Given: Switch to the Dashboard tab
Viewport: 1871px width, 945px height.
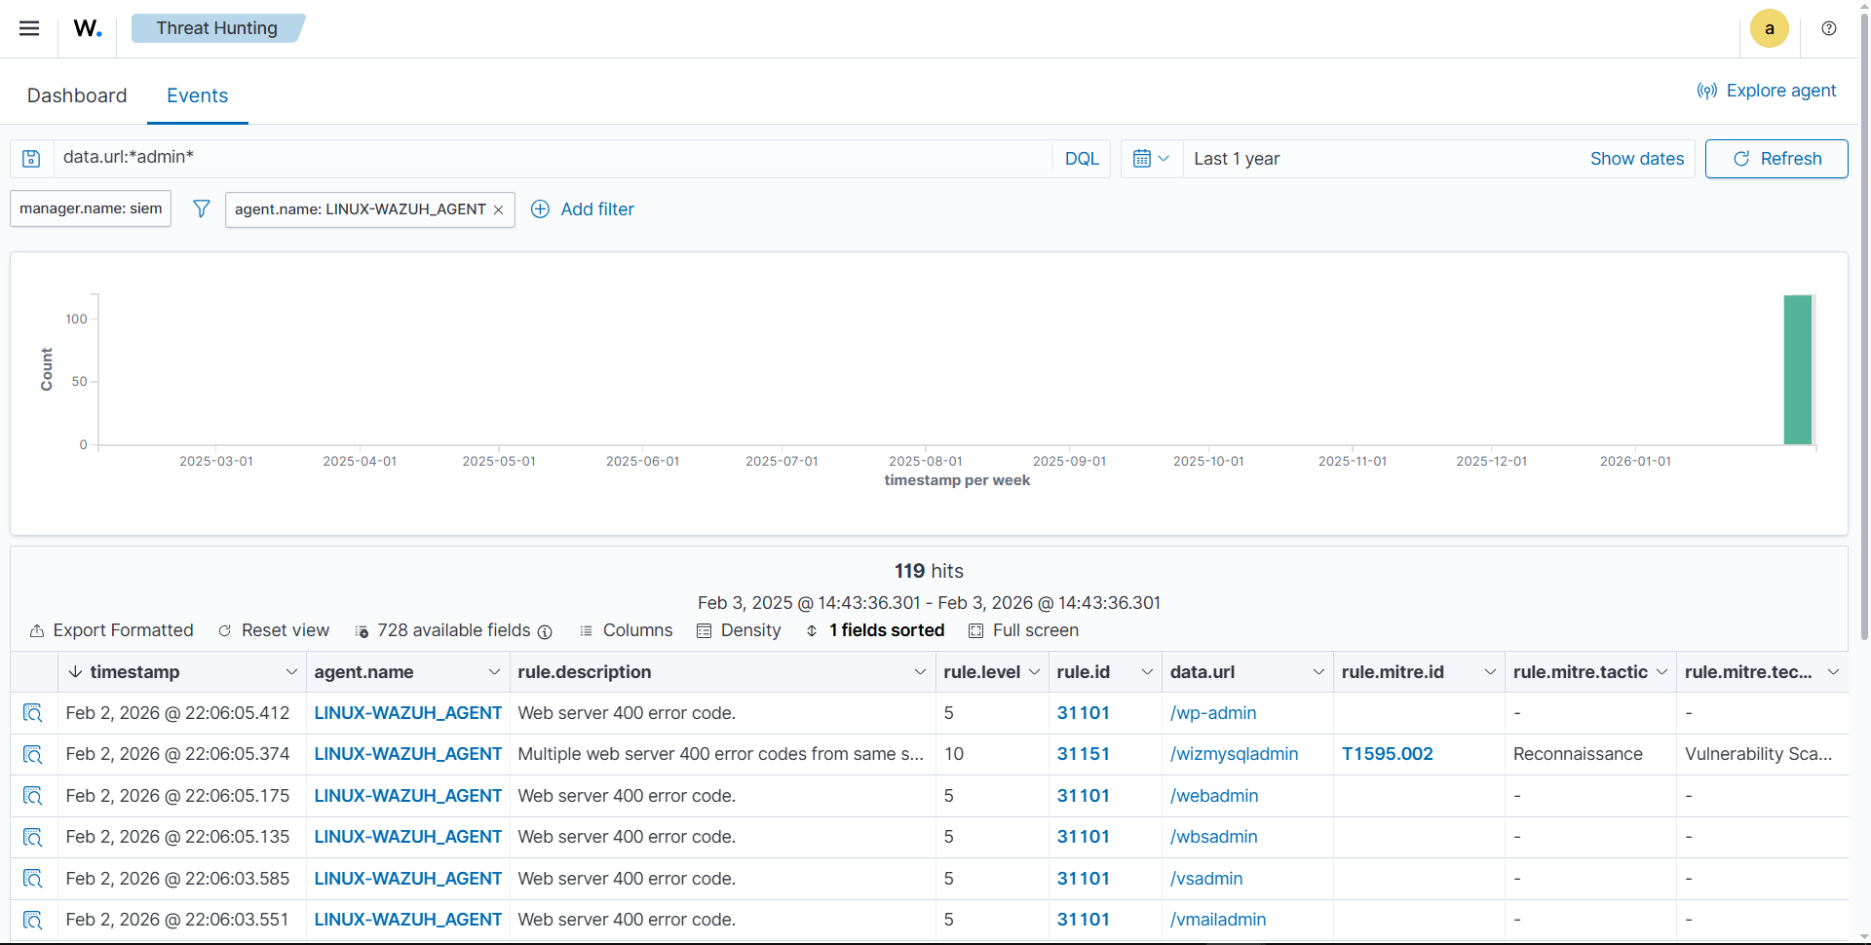Looking at the screenshot, I should coord(77,95).
